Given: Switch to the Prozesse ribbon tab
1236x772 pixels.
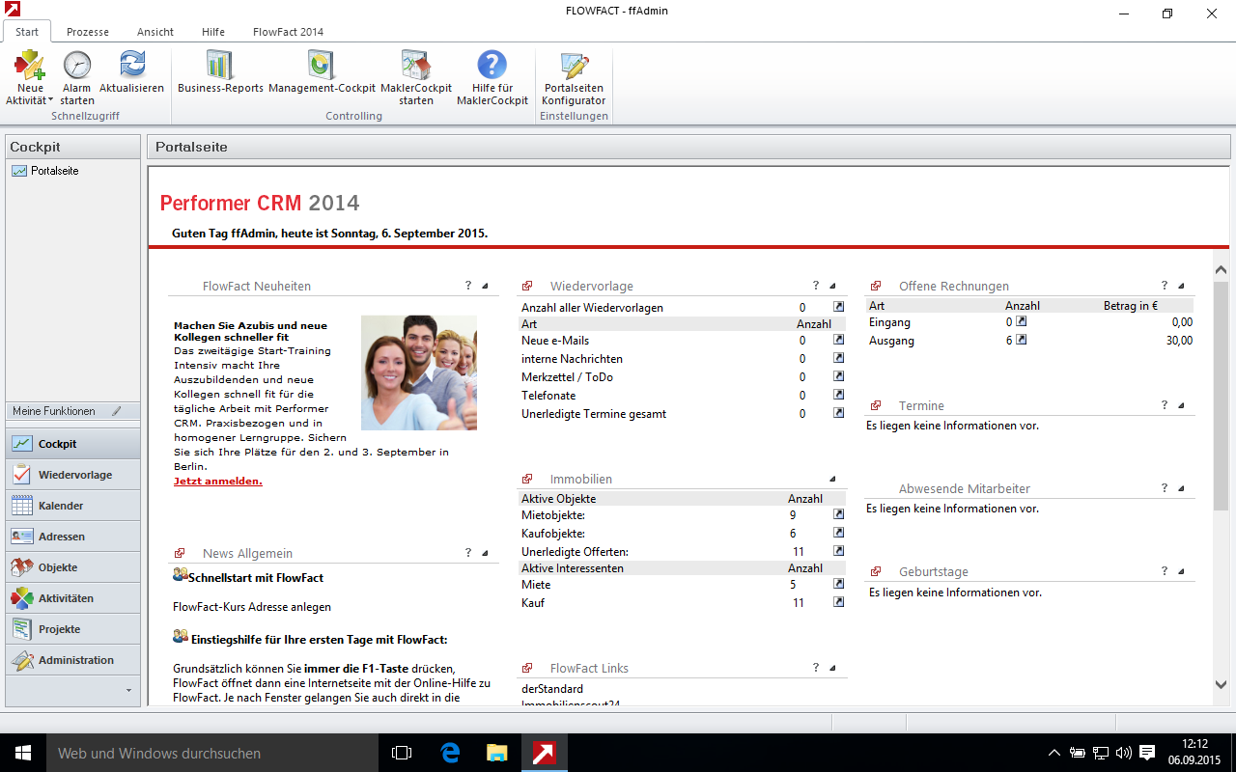Looking at the screenshot, I should pos(88,32).
